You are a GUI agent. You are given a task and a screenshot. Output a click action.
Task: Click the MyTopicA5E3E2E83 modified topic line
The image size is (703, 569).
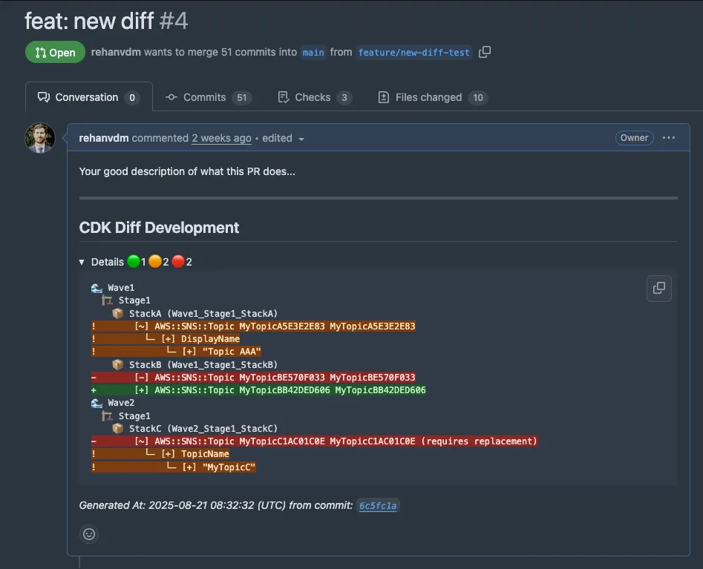(253, 326)
